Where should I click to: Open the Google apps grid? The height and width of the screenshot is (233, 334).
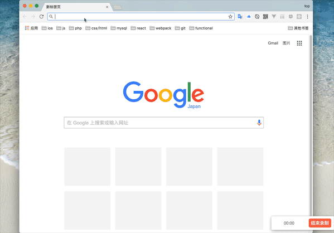pos(299,43)
